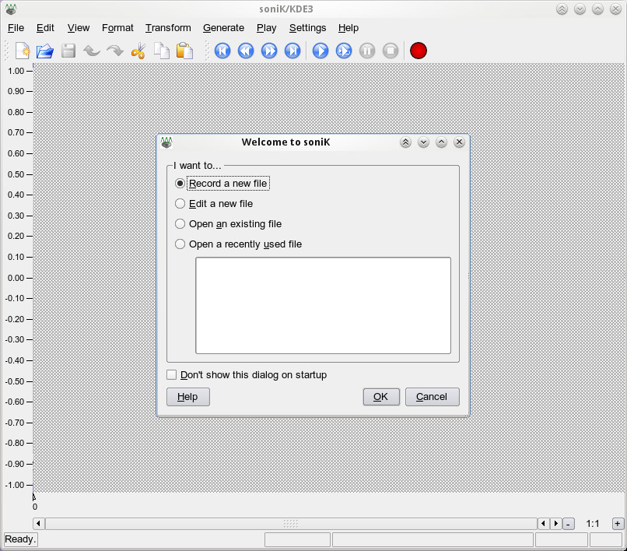627x551 pixels.
Task: Dismiss the dialog with Cancel
Action: (x=432, y=397)
